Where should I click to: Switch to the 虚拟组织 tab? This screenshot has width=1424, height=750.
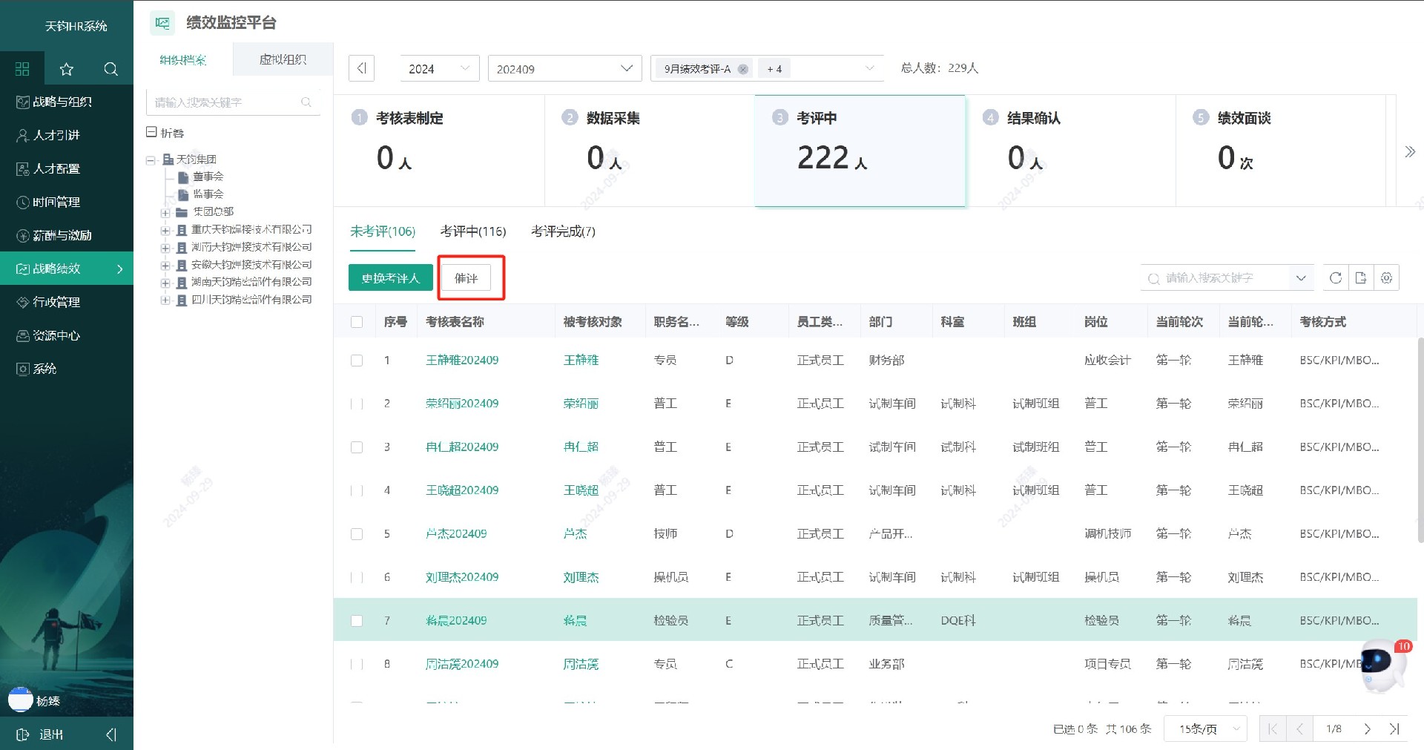click(283, 59)
